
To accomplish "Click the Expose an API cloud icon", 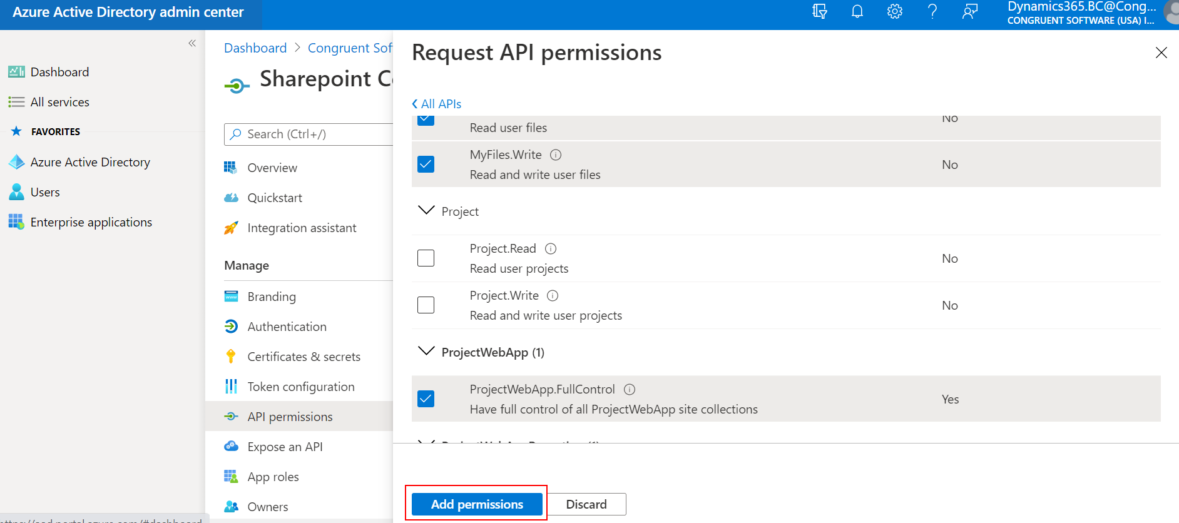I will pyautogui.click(x=231, y=446).
